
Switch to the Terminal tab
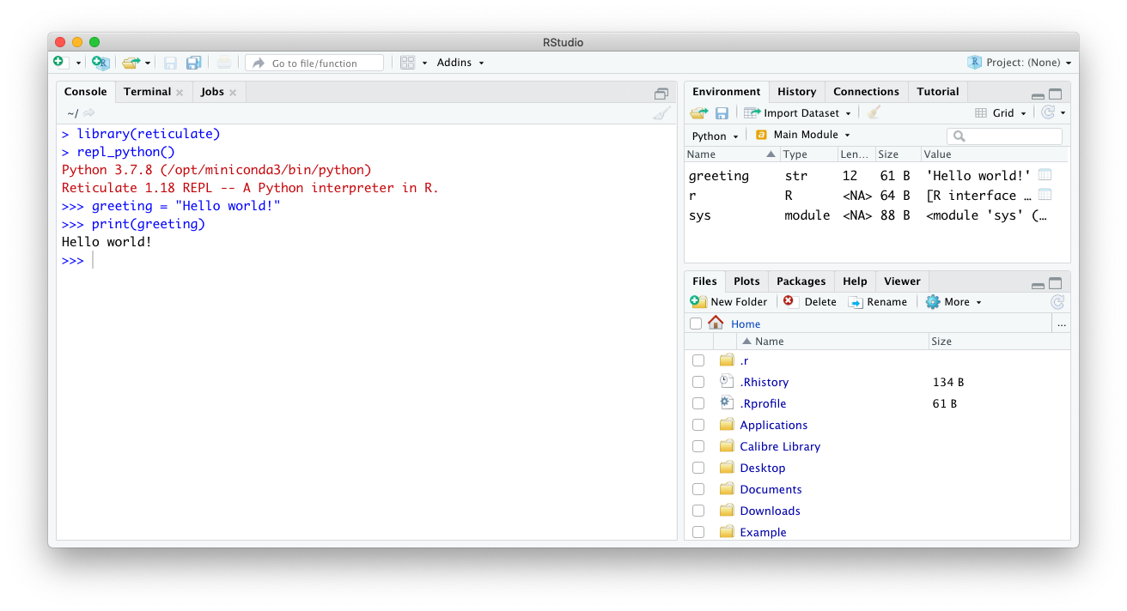(147, 92)
